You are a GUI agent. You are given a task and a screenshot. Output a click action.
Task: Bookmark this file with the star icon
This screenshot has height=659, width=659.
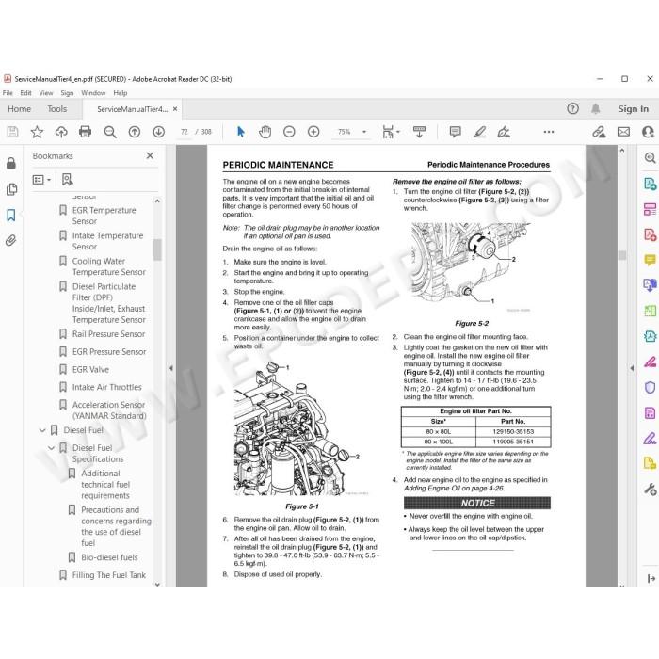coord(37,132)
